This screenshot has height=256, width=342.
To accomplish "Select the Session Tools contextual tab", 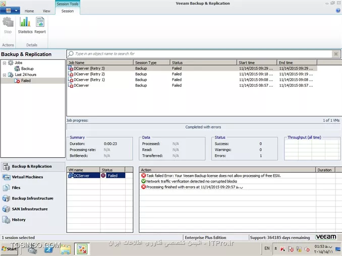I will tap(68, 4).
